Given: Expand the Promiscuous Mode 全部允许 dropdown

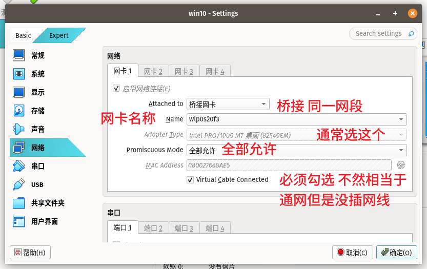Looking at the screenshot, I should click(296, 150).
